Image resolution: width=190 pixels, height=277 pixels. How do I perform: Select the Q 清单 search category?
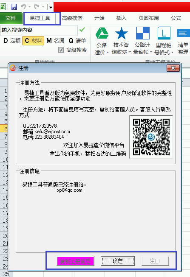77,41
